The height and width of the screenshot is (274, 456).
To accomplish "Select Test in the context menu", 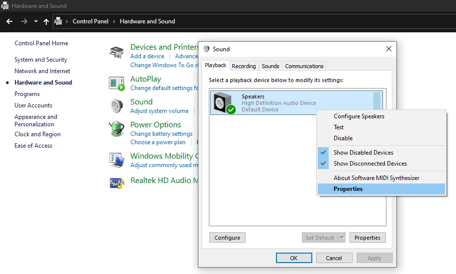I will coord(381,127).
